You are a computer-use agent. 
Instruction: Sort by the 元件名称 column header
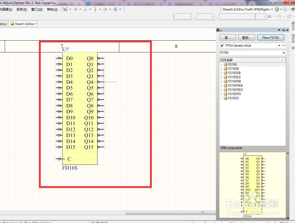click(x=252, y=60)
